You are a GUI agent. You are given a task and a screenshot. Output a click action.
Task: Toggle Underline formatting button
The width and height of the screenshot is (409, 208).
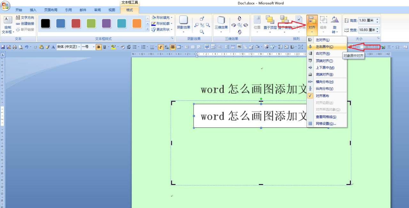tap(104, 47)
